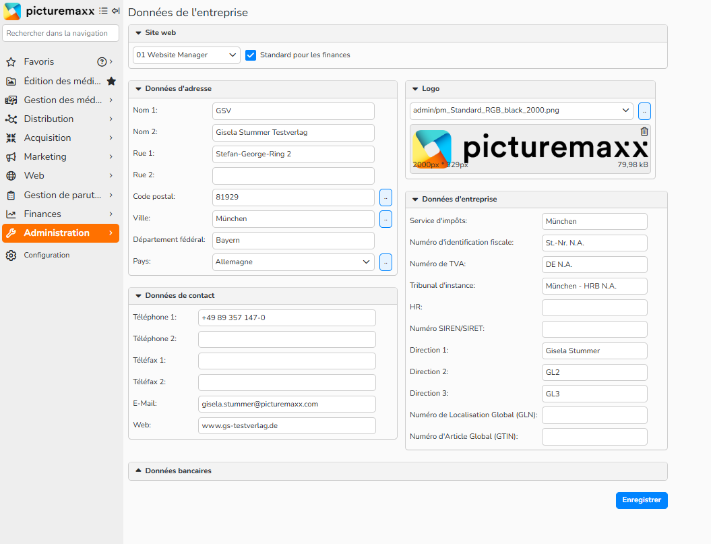Image resolution: width=711 pixels, height=544 pixels.
Task: Click the Finances chart icon
Action: 11,214
